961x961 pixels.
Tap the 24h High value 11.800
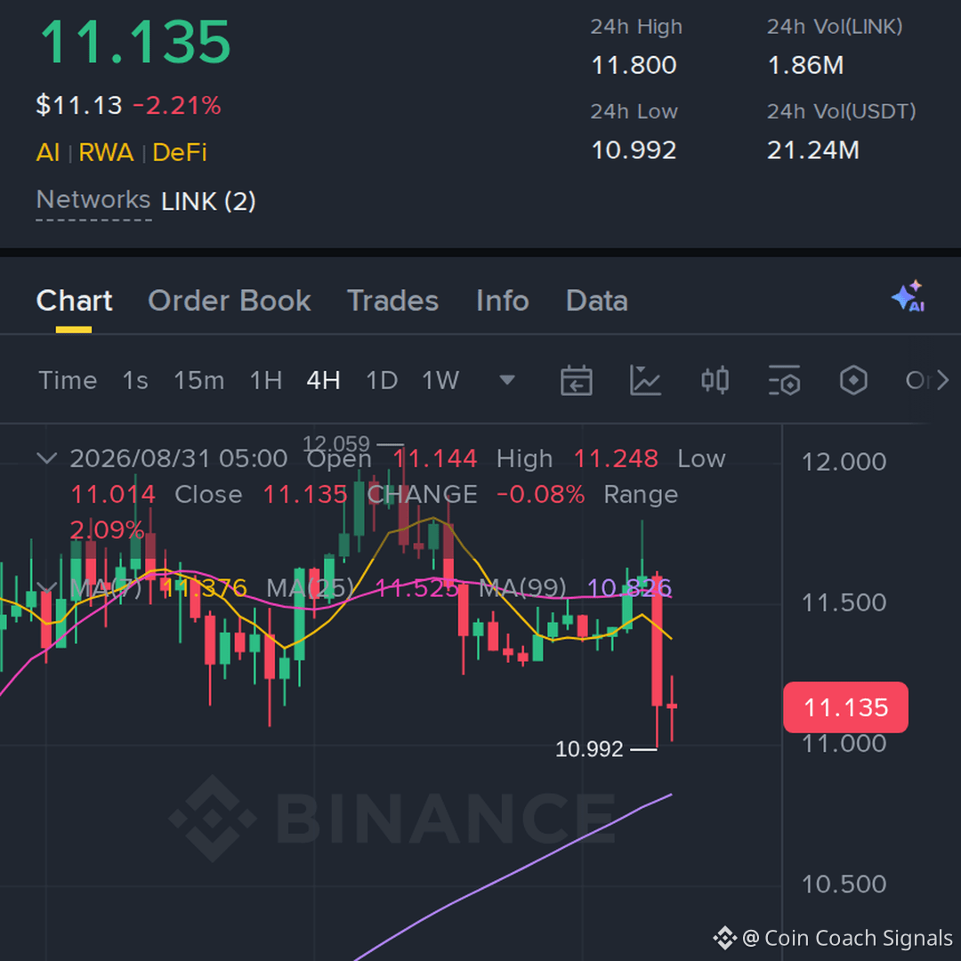(634, 65)
